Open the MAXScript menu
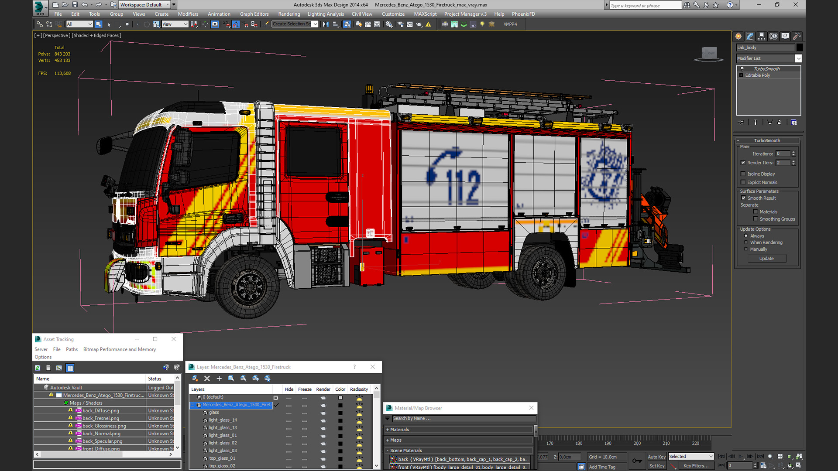This screenshot has width=838, height=471. [x=425, y=14]
